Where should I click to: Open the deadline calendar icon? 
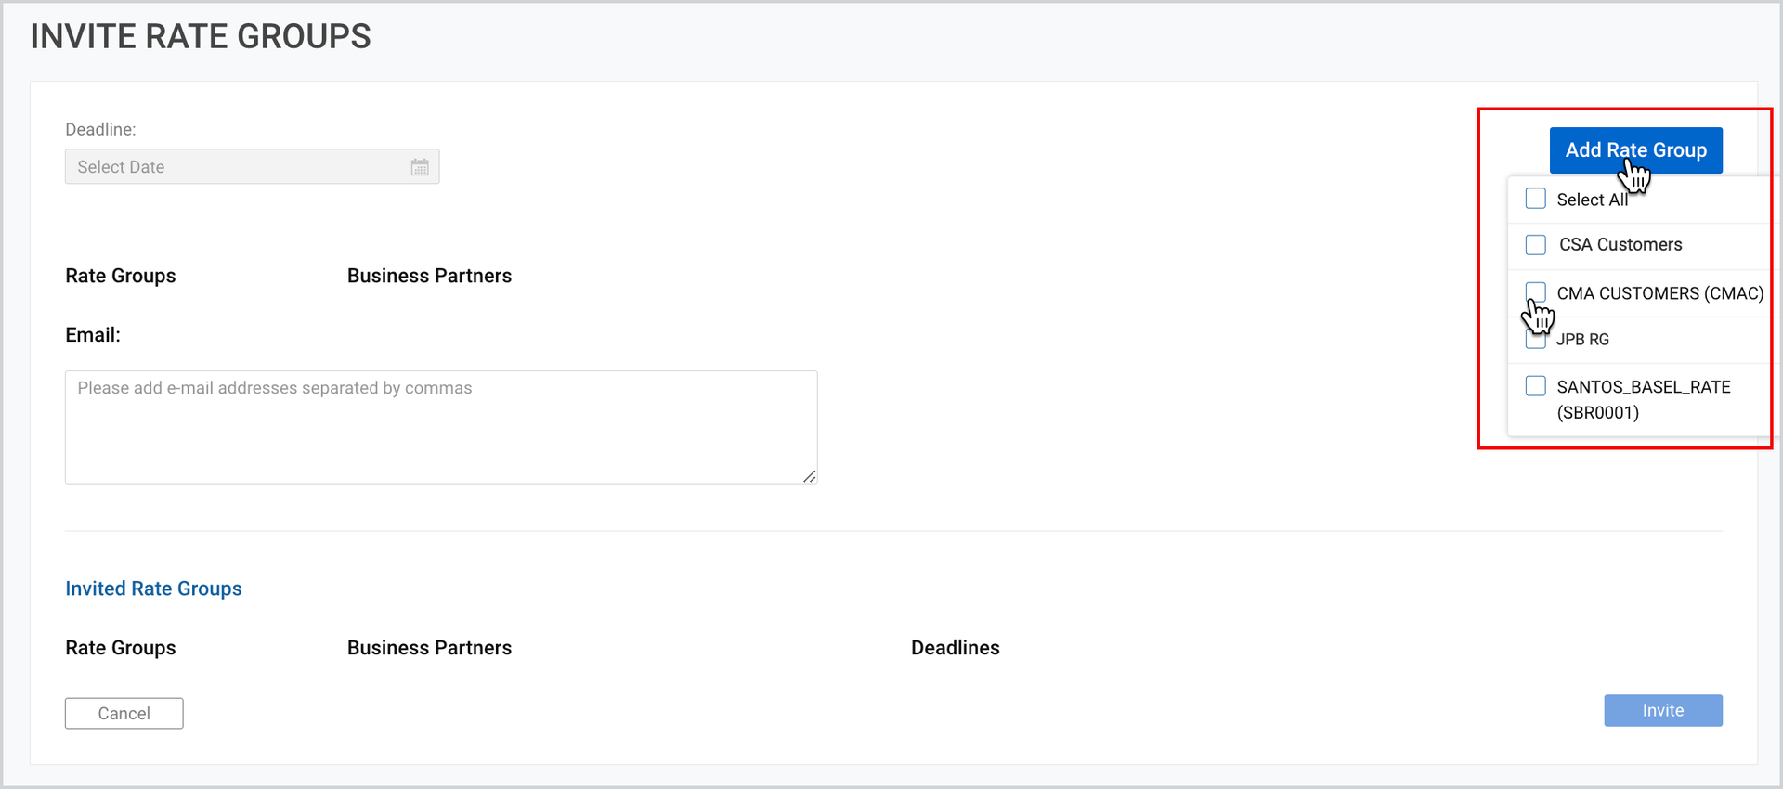point(420,167)
